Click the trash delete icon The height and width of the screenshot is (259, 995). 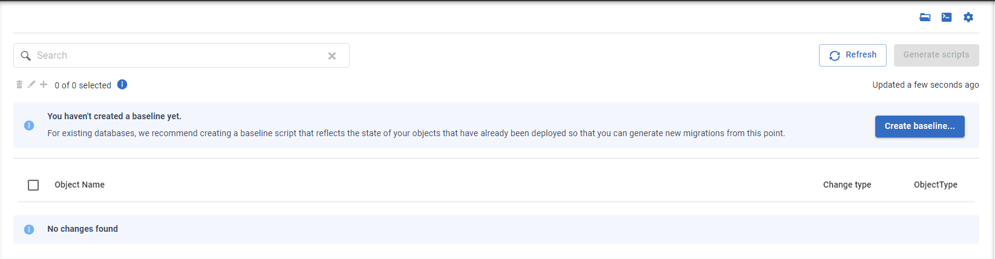19,85
